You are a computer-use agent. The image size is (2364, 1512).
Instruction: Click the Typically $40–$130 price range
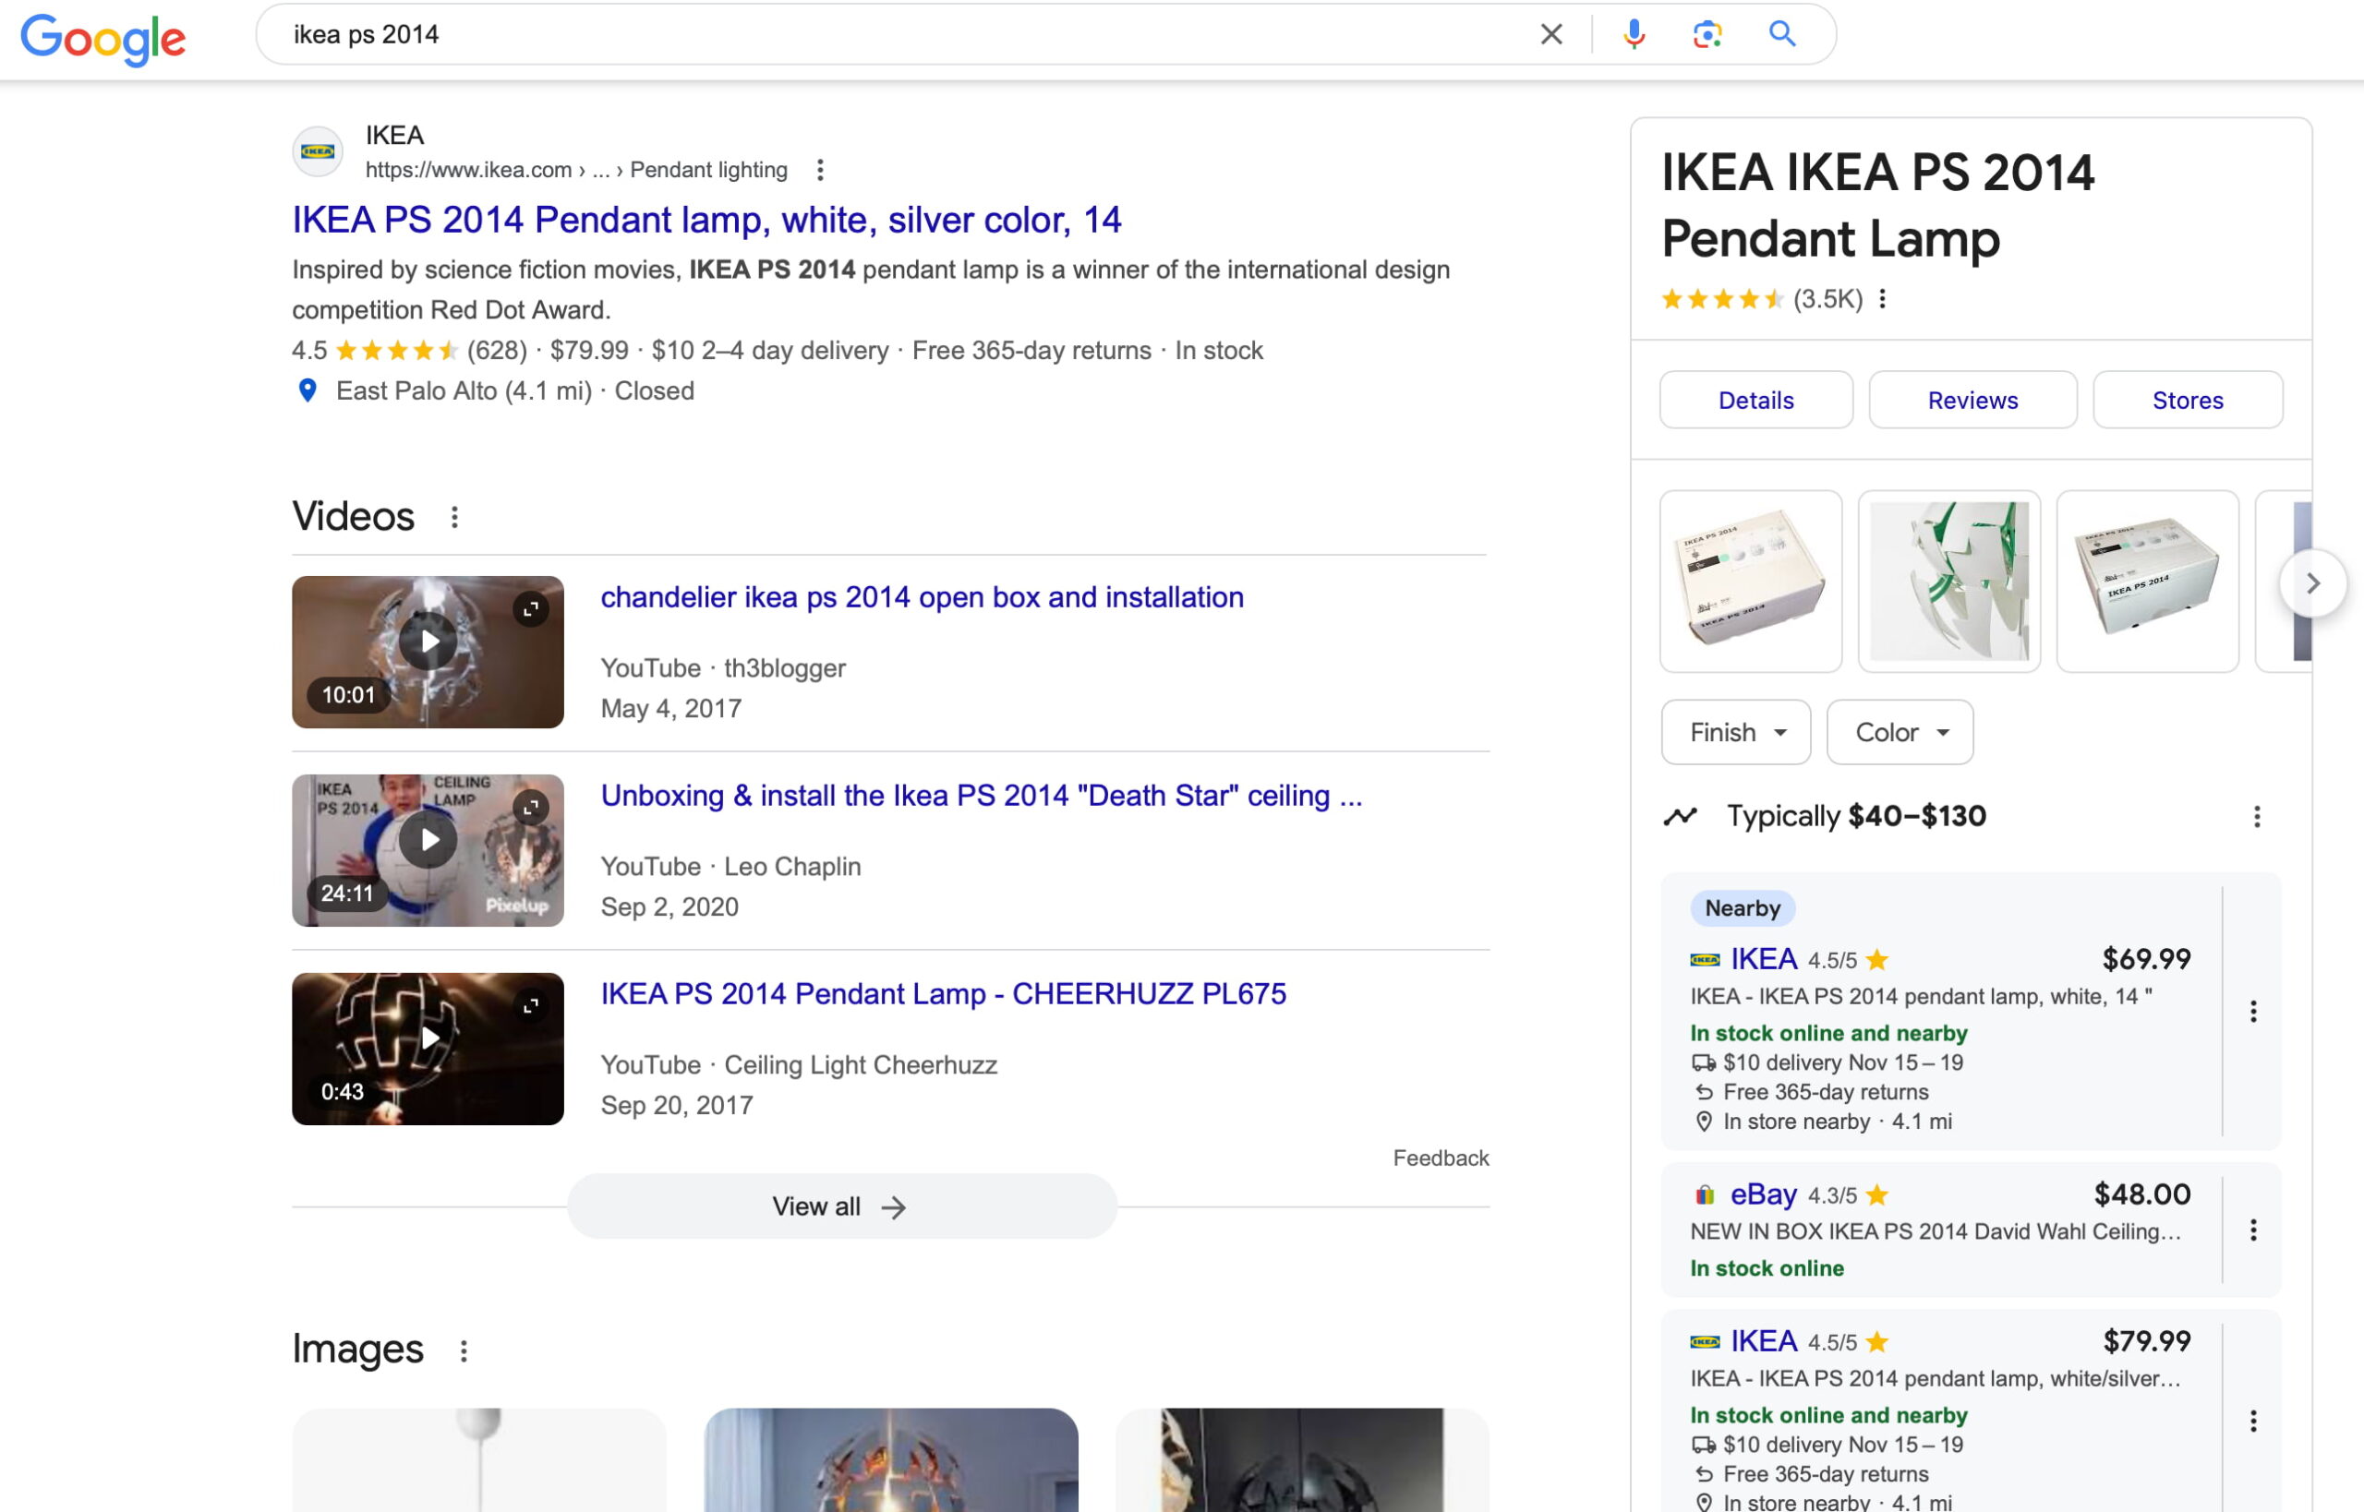click(x=1856, y=817)
